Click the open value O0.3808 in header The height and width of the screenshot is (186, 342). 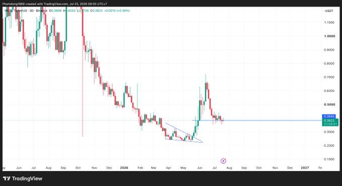pos(55,11)
